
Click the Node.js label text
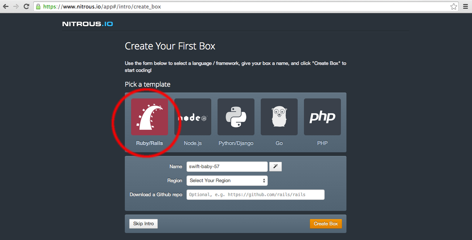pyautogui.click(x=193, y=143)
